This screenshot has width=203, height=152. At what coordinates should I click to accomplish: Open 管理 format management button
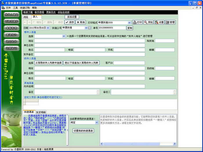(170, 22)
